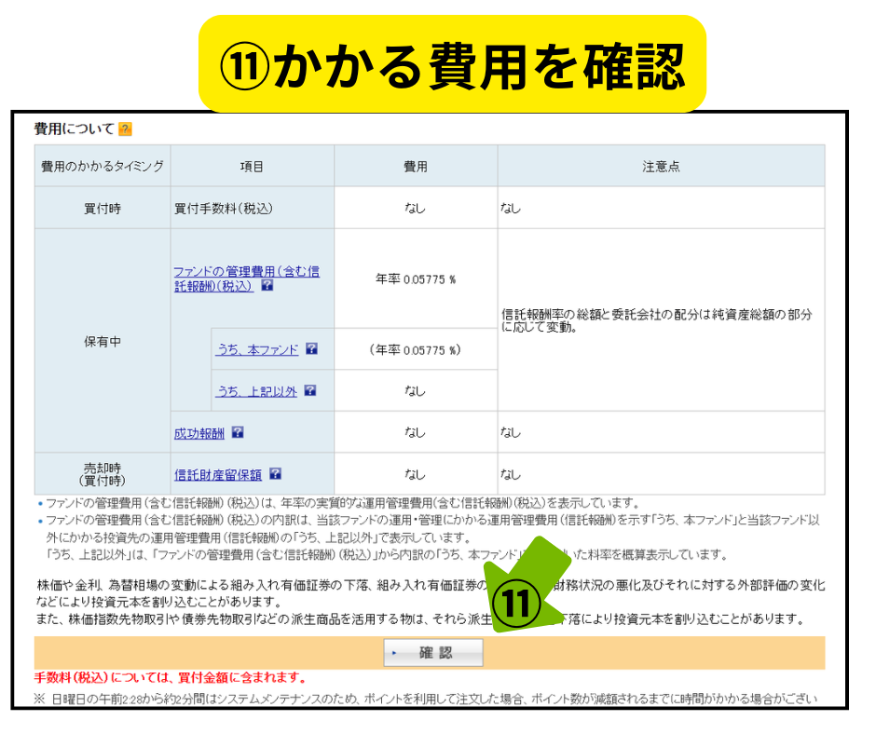Image resolution: width=876 pixels, height=734 pixels.
Task: Click the 費用について section heading
Action: 75,129
